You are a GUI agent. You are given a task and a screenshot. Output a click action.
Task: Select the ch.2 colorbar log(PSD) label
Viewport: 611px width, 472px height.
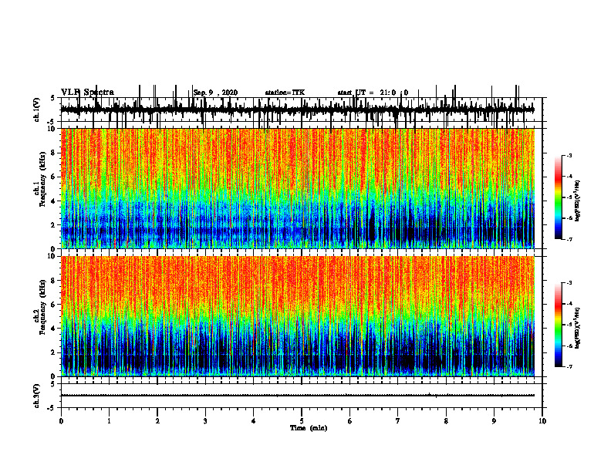[578, 328]
